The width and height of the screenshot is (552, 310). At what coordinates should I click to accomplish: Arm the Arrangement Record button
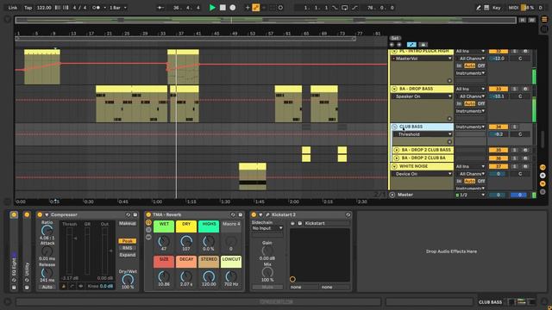pos(232,8)
